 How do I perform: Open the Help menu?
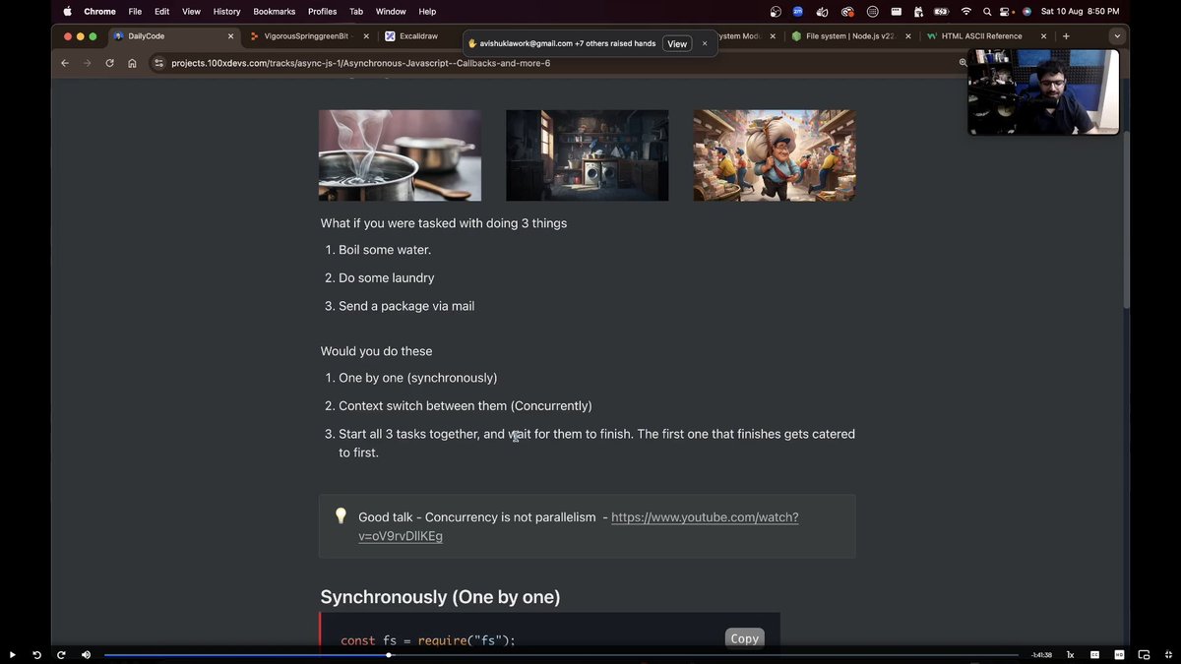427,12
